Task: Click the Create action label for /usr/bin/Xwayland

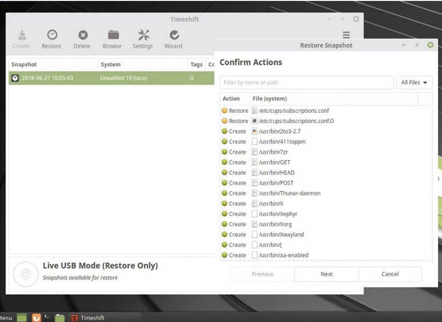Action: tap(237, 235)
